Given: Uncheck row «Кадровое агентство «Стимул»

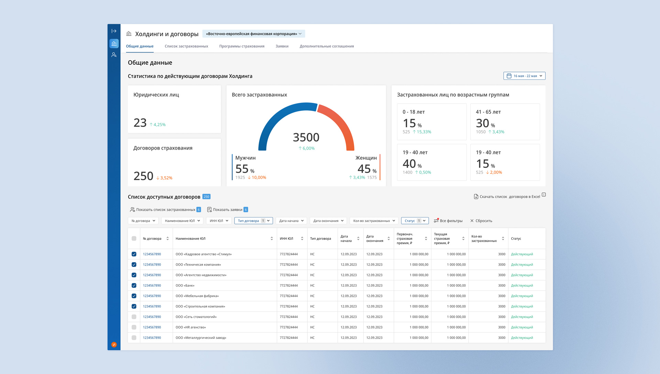Looking at the screenshot, I should 134,254.
